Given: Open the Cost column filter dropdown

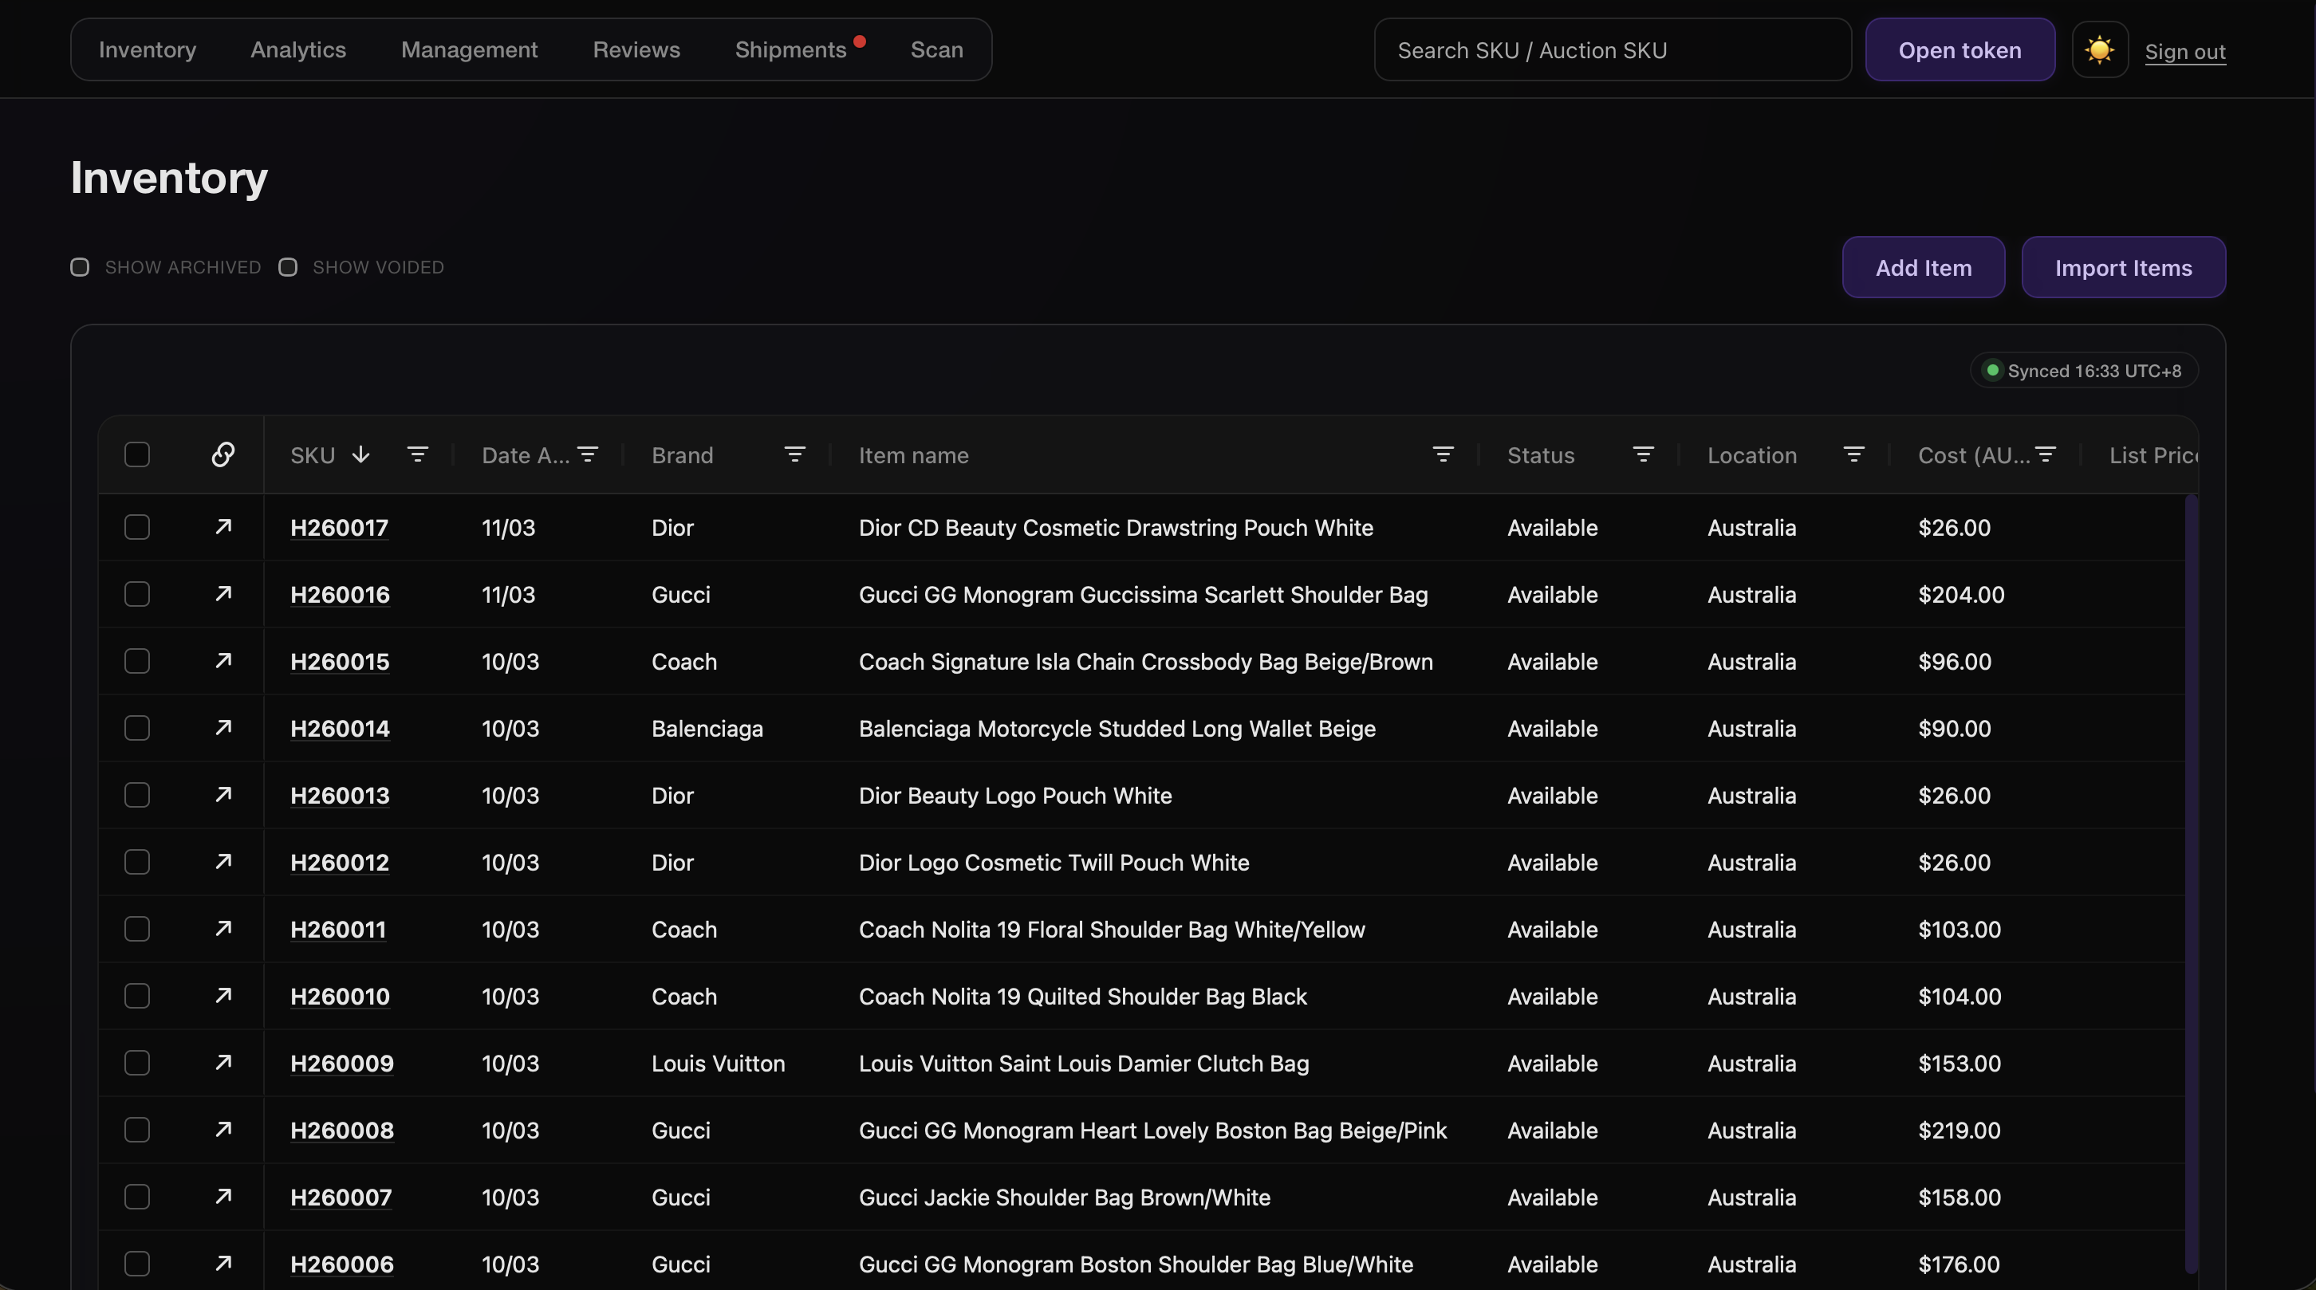Looking at the screenshot, I should [2046, 455].
